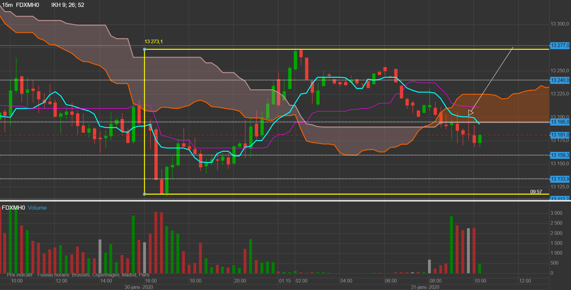Click the 15m timeframe label

(x=8, y=5)
